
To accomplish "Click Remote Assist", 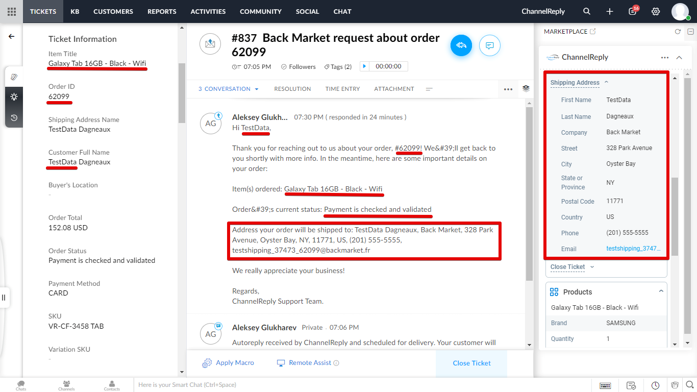I will [308, 363].
